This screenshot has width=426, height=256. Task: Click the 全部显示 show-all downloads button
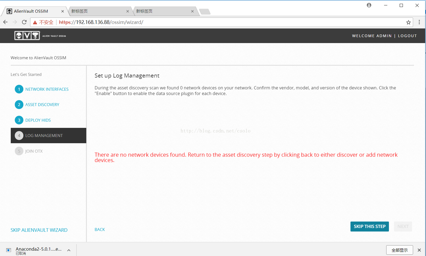400,250
